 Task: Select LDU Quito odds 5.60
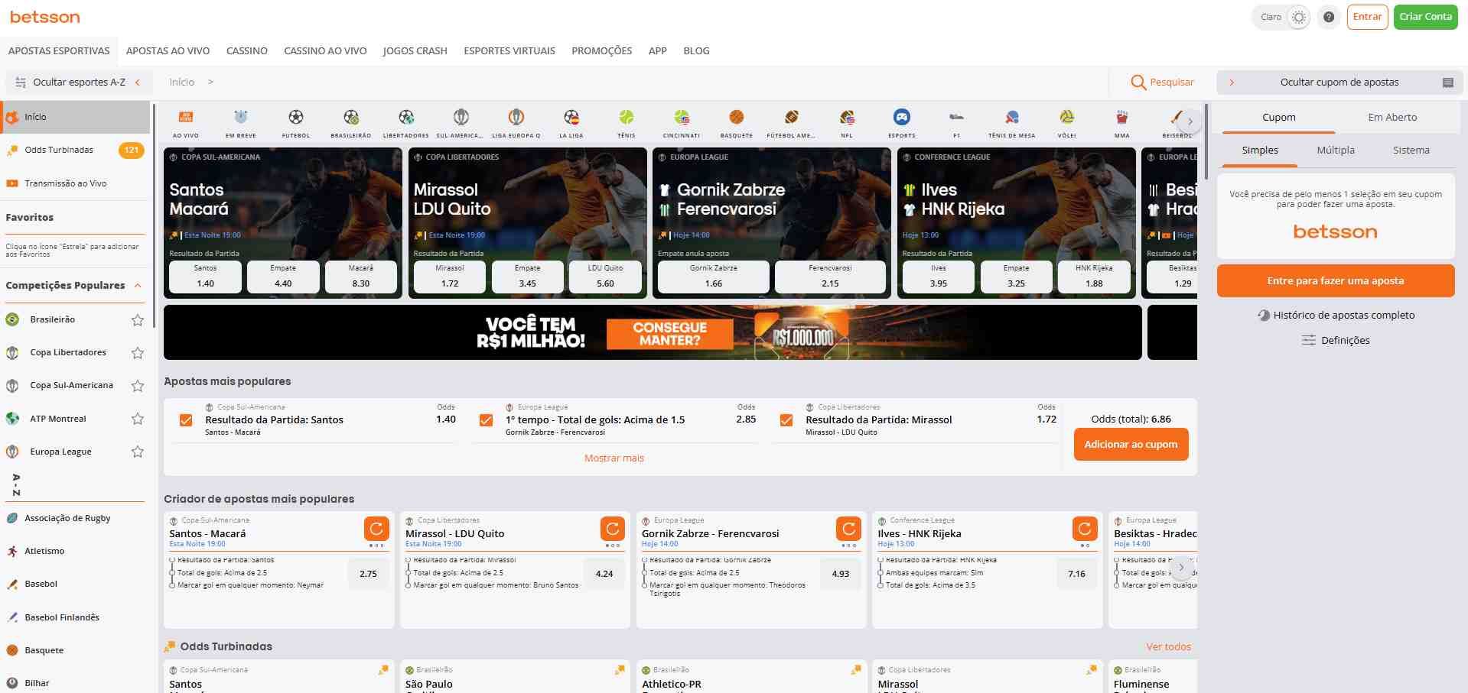click(x=605, y=277)
